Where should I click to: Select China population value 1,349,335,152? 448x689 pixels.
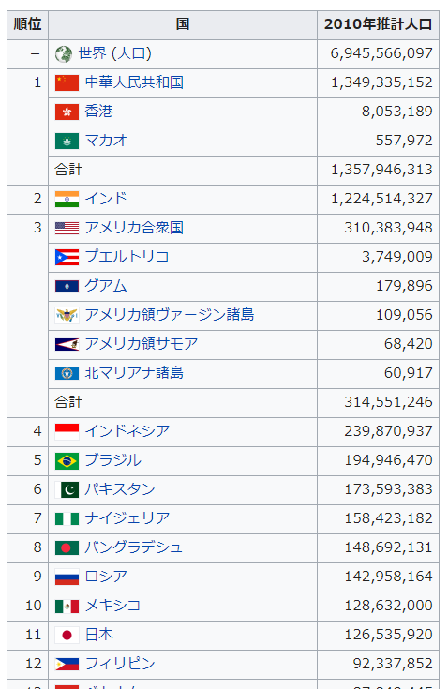tap(381, 82)
